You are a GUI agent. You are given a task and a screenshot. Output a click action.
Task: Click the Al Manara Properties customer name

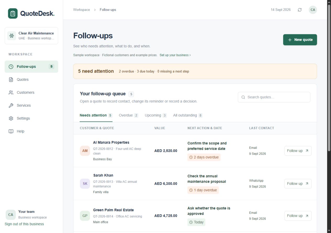point(111,143)
